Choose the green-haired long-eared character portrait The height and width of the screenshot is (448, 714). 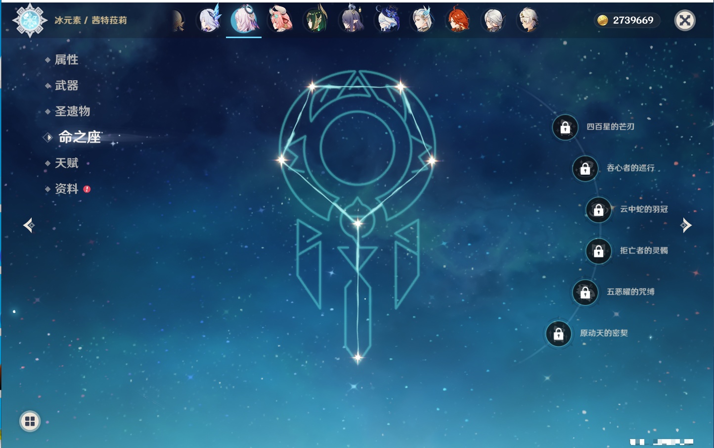coord(315,20)
